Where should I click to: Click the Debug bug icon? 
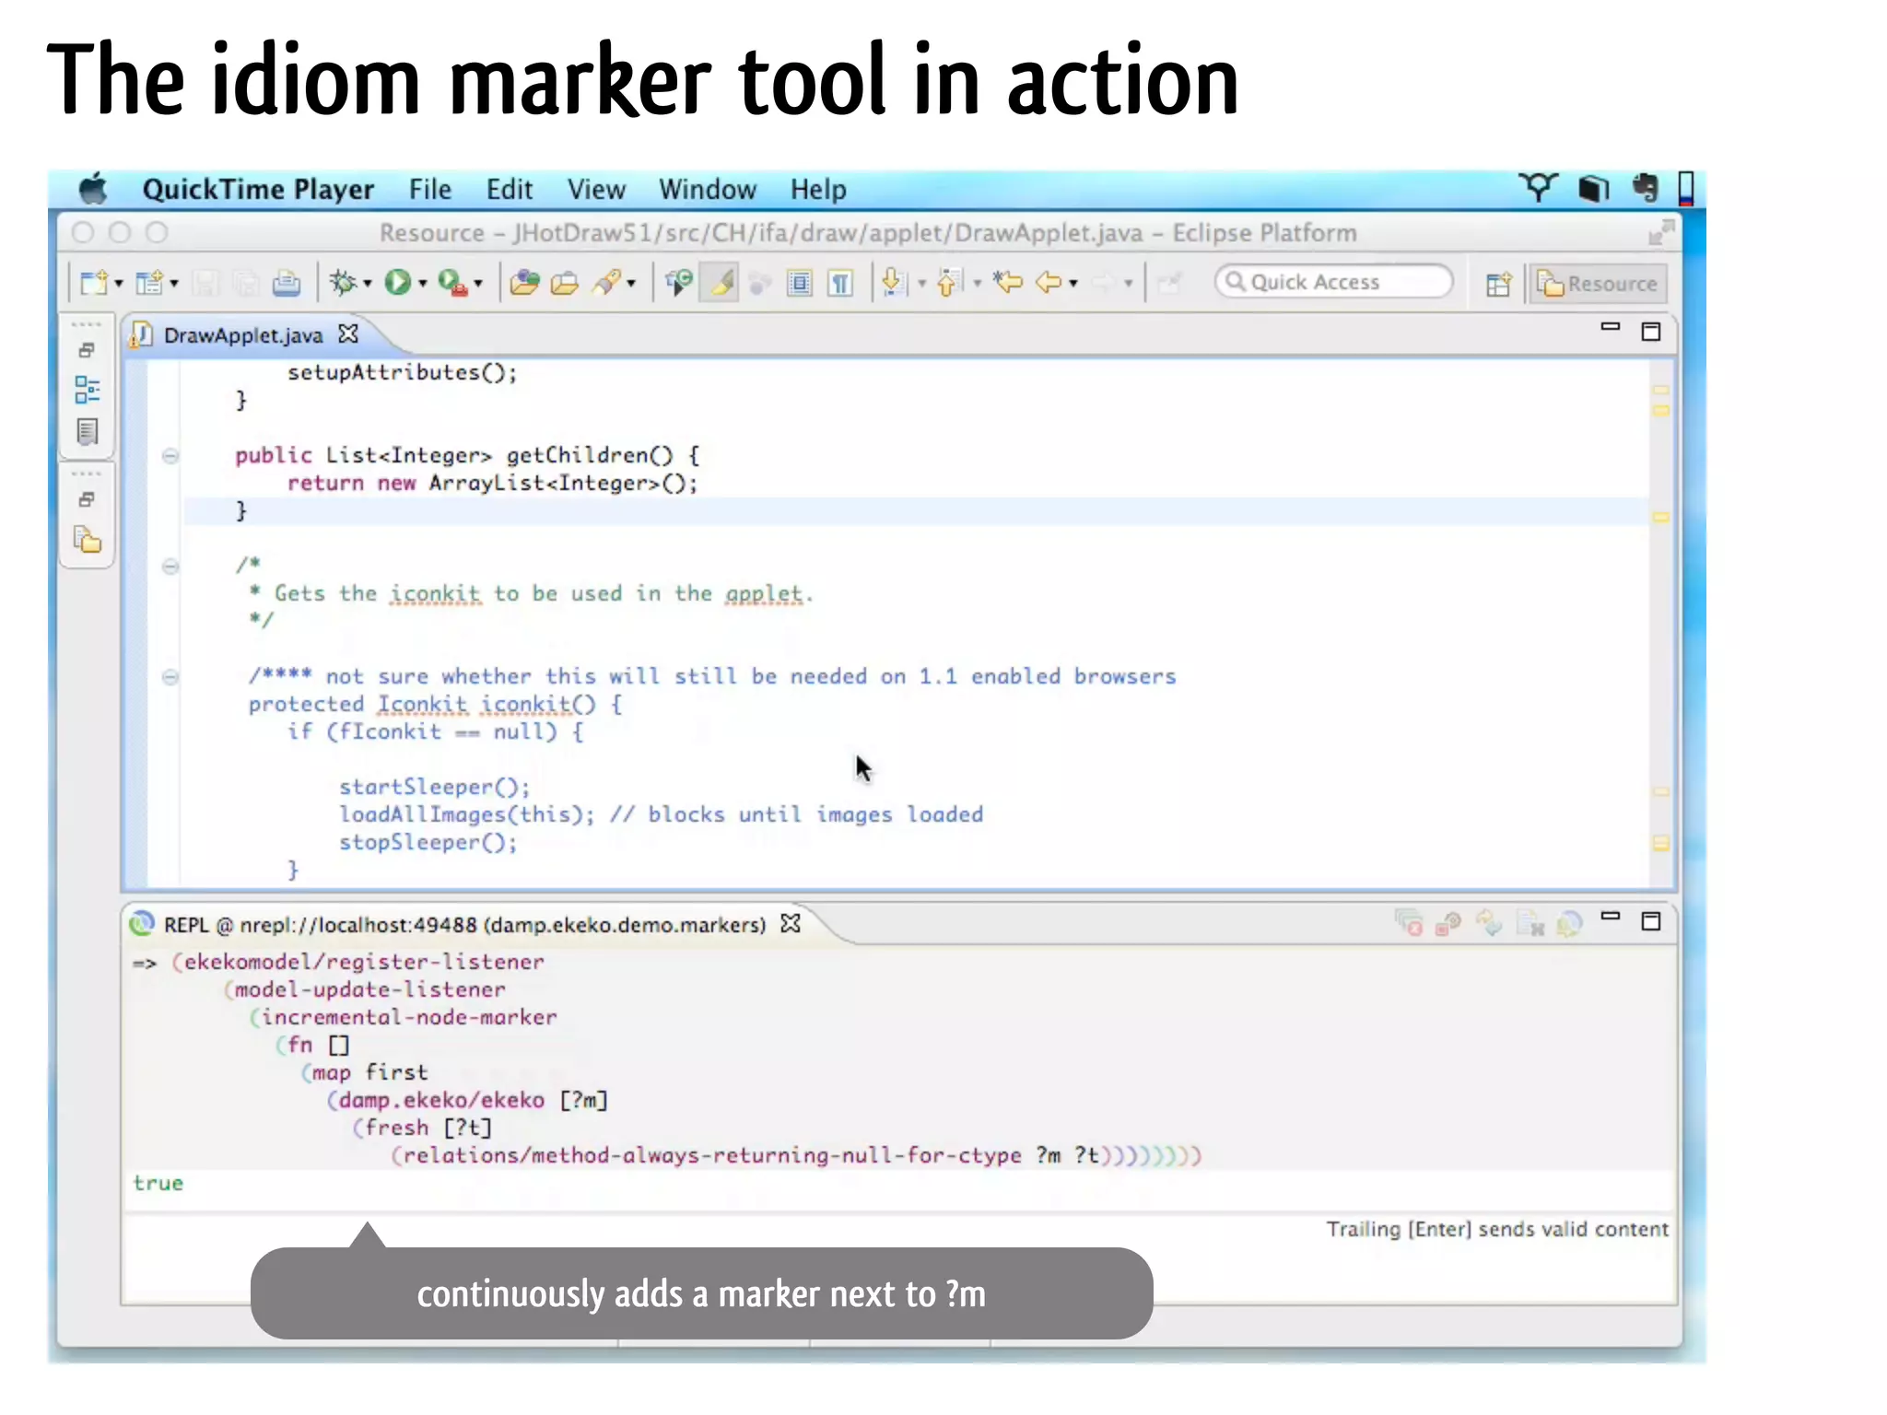click(343, 283)
